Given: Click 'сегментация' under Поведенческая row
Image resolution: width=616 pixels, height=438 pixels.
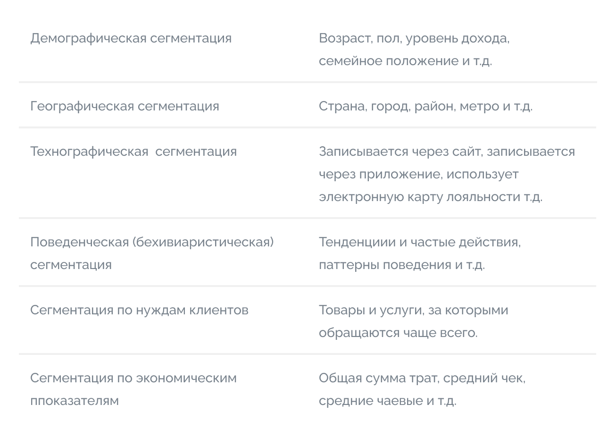Looking at the screenshot, I should 71,265.
